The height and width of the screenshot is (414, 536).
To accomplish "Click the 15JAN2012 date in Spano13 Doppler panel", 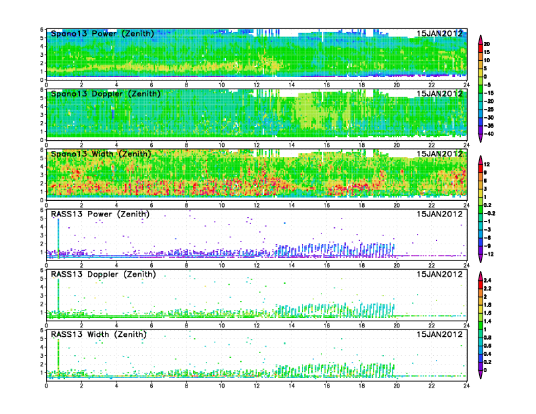I will [440, 93].
